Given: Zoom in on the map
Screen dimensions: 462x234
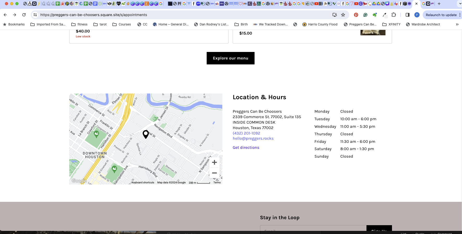Looking at the screenshot, I should [214, 162].
